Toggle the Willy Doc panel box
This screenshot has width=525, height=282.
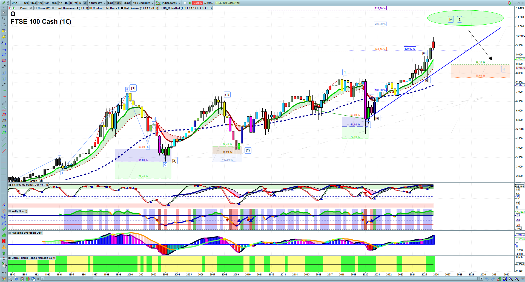(x=10, y=211)
